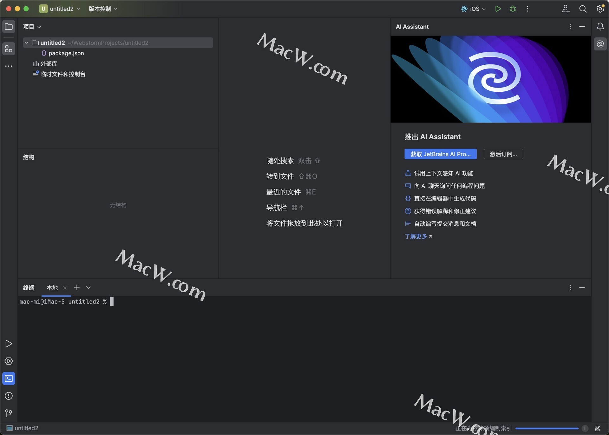Open terminal new session options chevron

(x=88, y=287)
